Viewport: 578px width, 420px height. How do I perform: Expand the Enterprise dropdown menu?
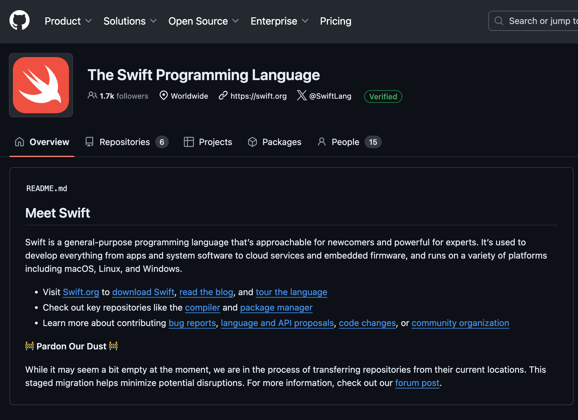click(280, 21)
